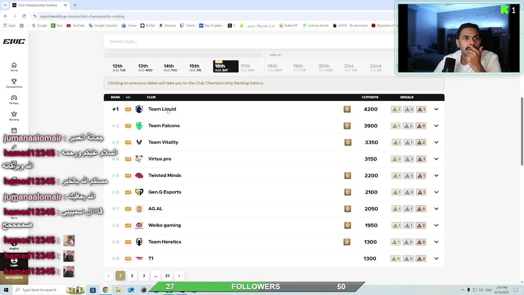Select 15th Aug Fri date tab

[x=195, y=67]
